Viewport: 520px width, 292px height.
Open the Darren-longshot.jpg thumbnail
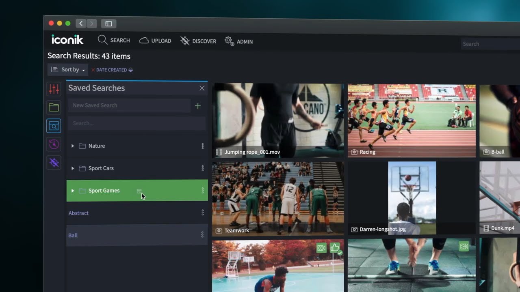pyautogui.click(x=412, y=198)
